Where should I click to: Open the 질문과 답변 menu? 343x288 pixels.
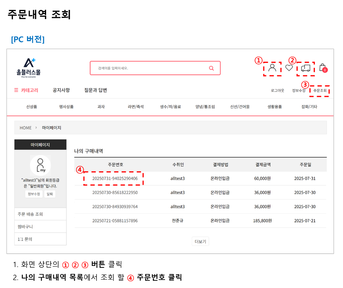pos(96,90)
